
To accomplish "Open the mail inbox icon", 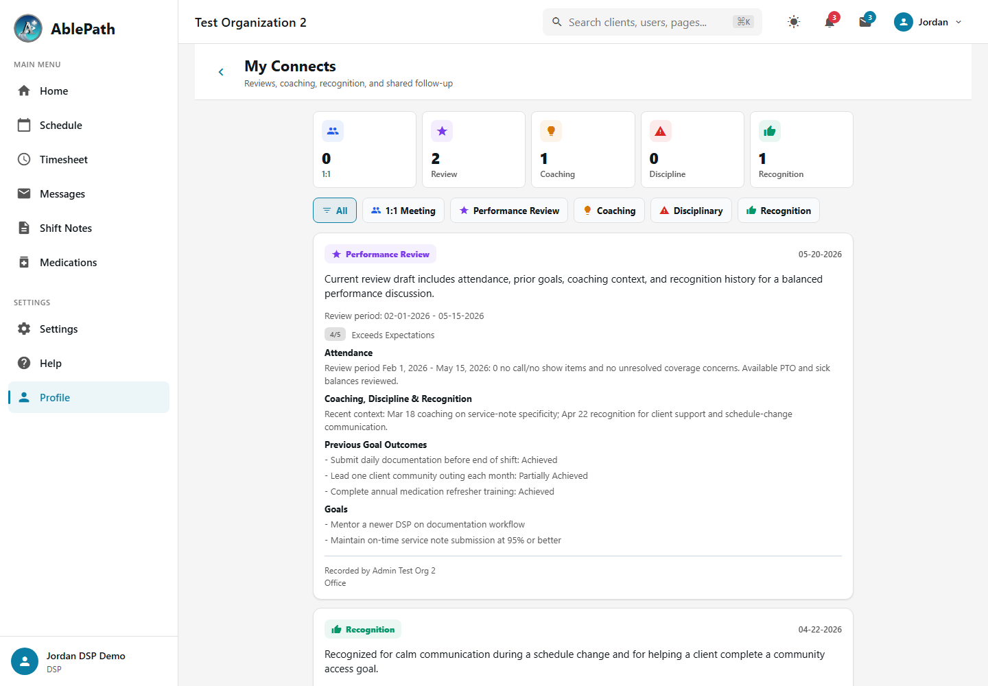I will coord(865,22).
